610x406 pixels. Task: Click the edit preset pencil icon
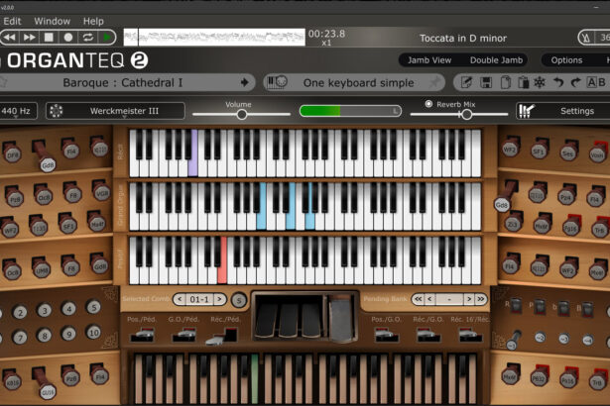point(466,82)
